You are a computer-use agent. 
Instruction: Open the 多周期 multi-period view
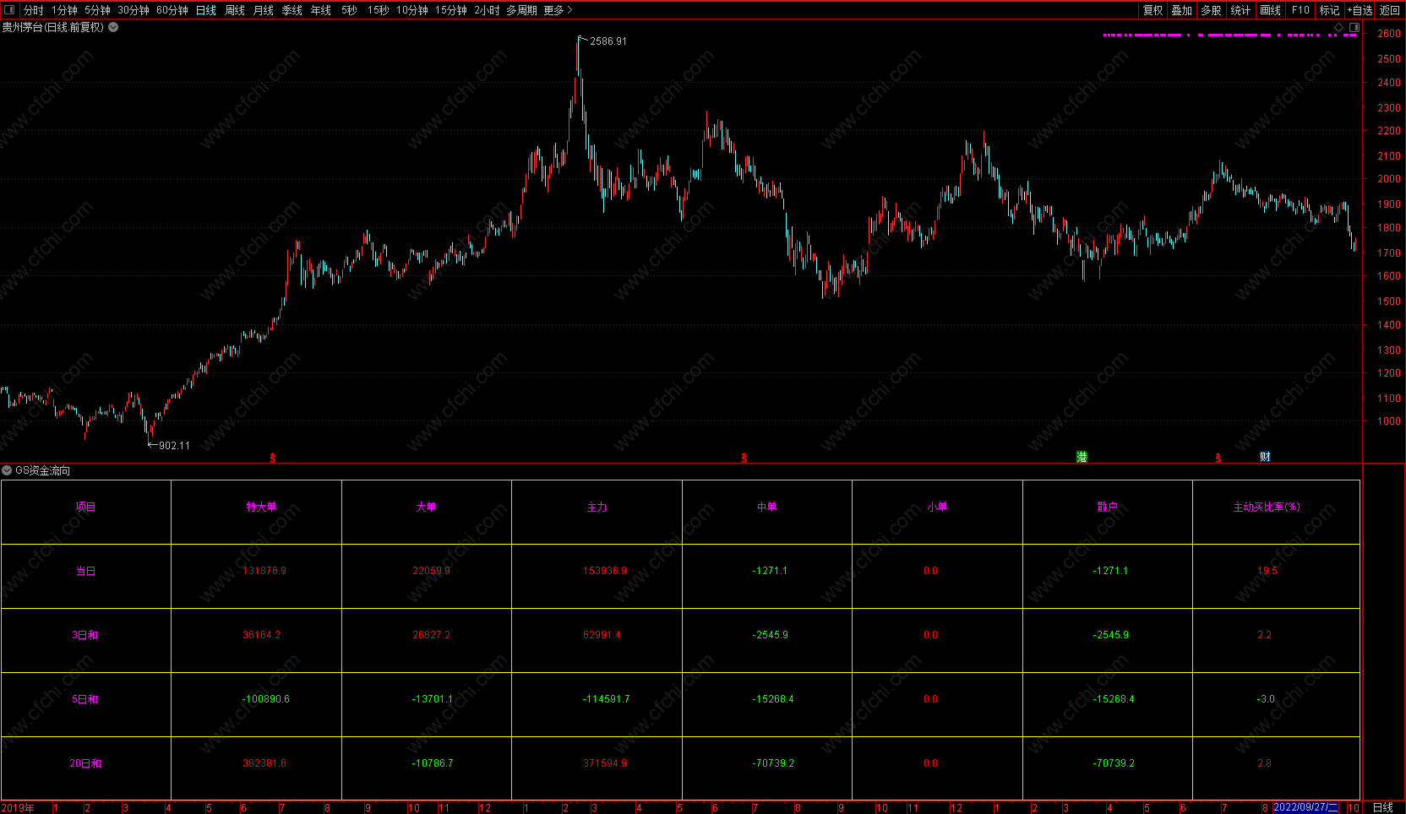coord(522,10)
